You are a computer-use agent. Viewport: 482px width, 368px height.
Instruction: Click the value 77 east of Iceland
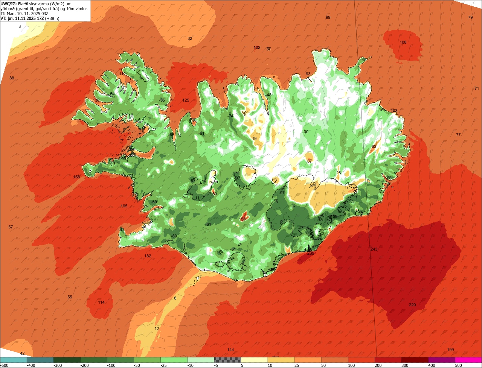tap(458, 135)
